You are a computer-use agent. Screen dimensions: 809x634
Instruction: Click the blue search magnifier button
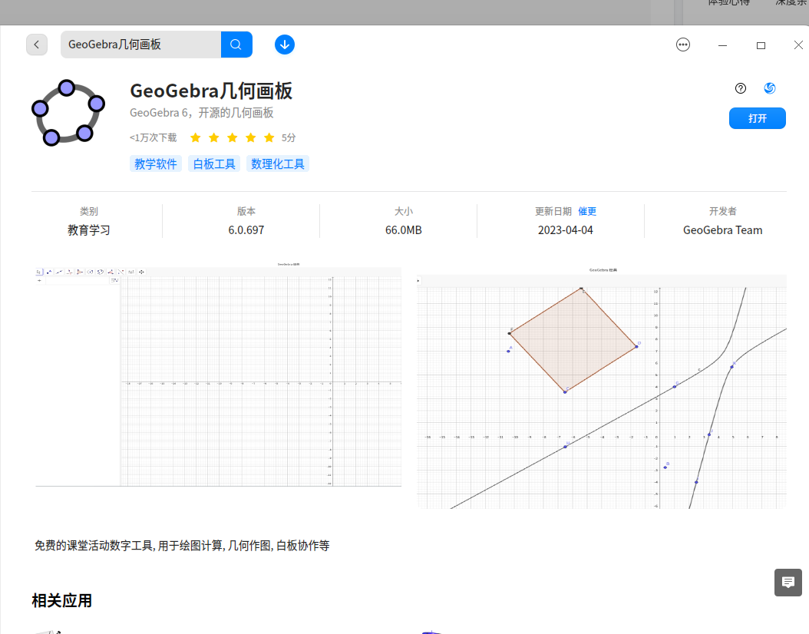pos(236,45)
